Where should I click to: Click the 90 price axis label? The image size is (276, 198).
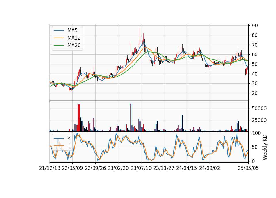255,26
